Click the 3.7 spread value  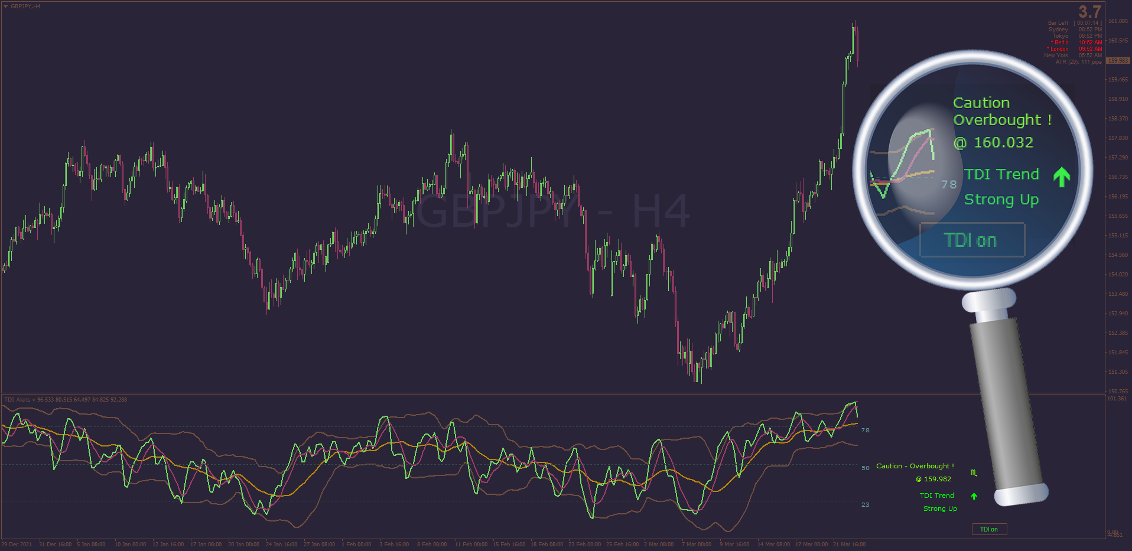coord(1089,11)
